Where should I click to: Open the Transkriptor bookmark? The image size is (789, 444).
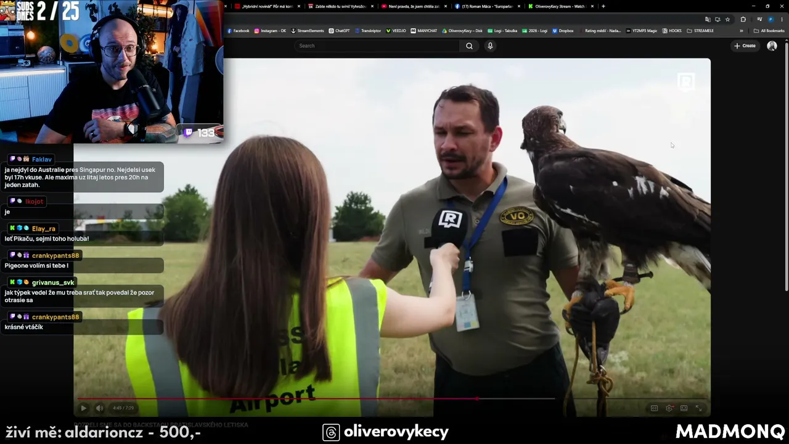(368, 31)
